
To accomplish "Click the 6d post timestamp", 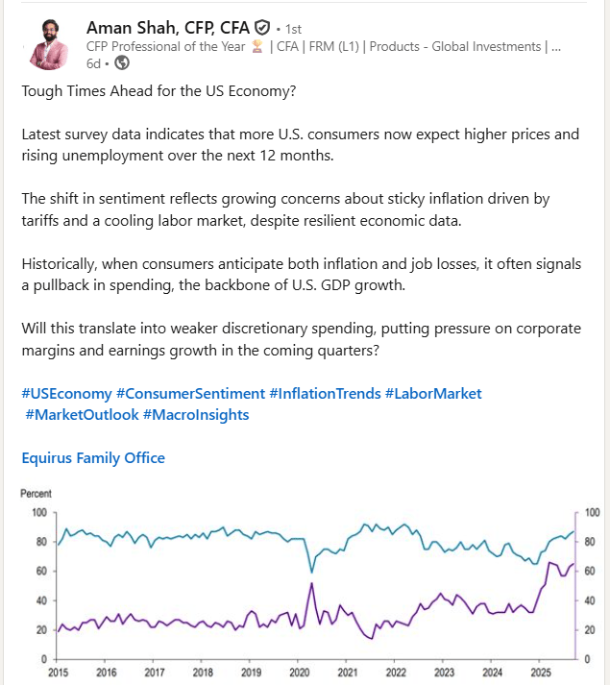I will coord(94,63).
